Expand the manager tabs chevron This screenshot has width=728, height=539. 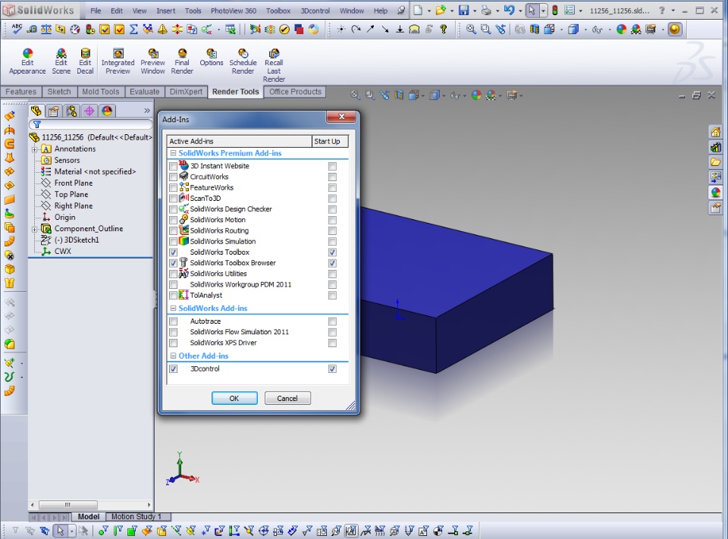tap(147, 111)
